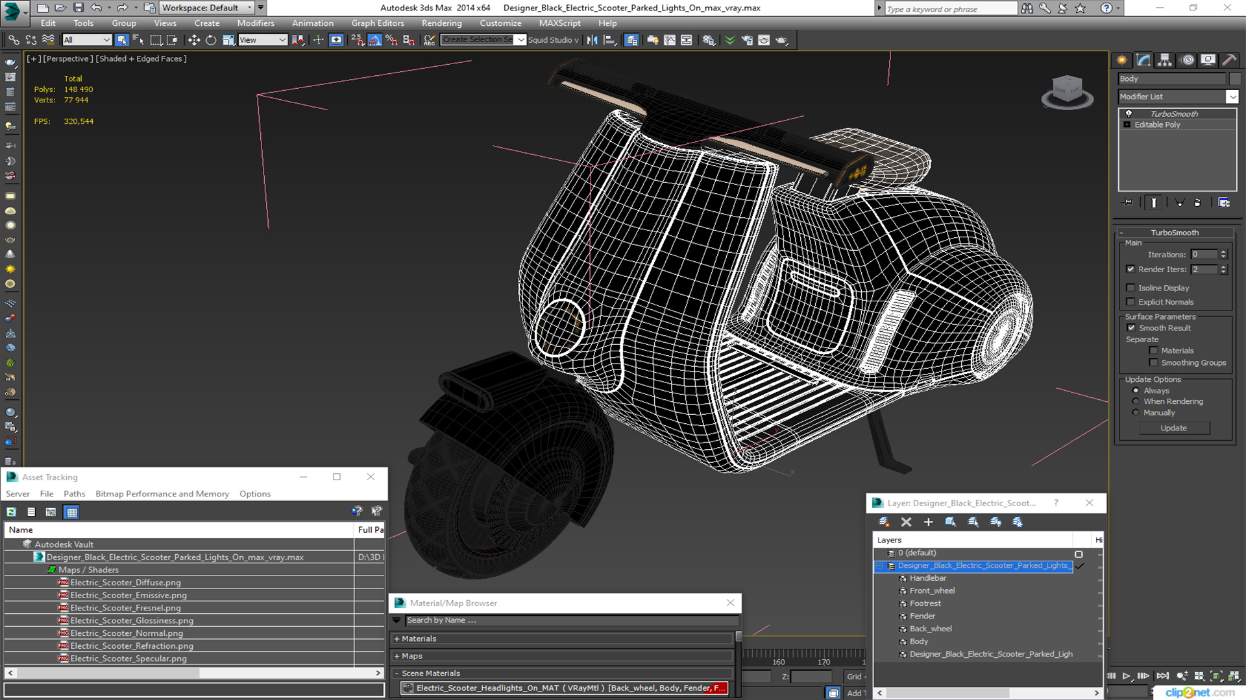The image size is (1246, 700).
Task: Click the TurboSmooth Update button
Action: [1173, 428]
